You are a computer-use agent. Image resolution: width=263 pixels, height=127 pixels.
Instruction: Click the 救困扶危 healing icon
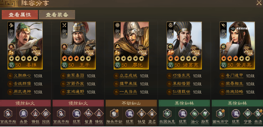(167, 113)
